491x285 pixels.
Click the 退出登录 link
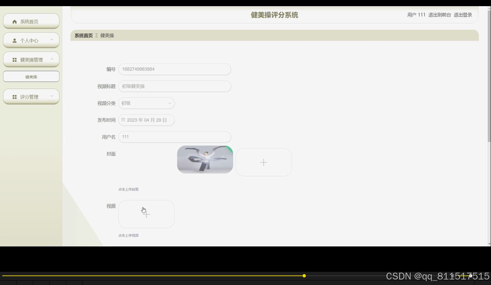462,15
